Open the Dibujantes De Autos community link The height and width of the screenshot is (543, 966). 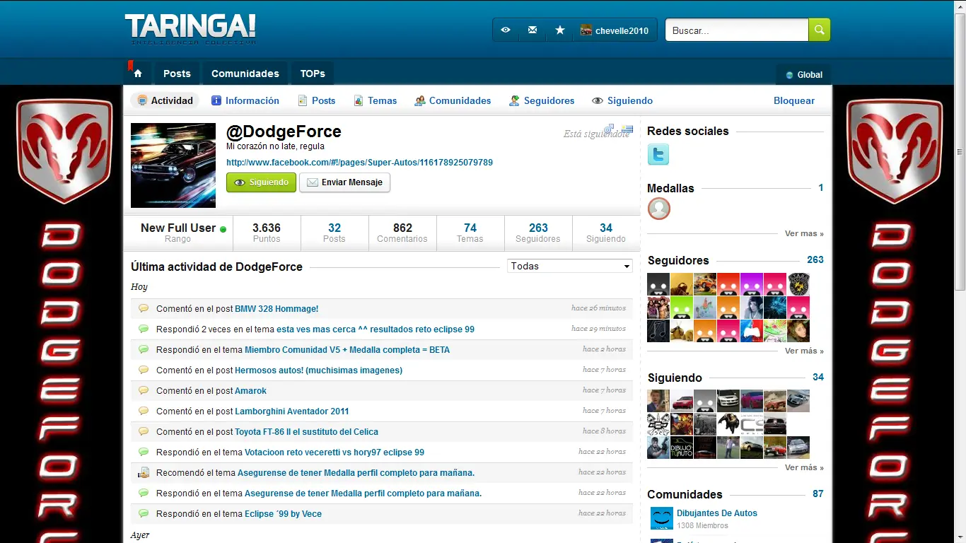[717, 513]
